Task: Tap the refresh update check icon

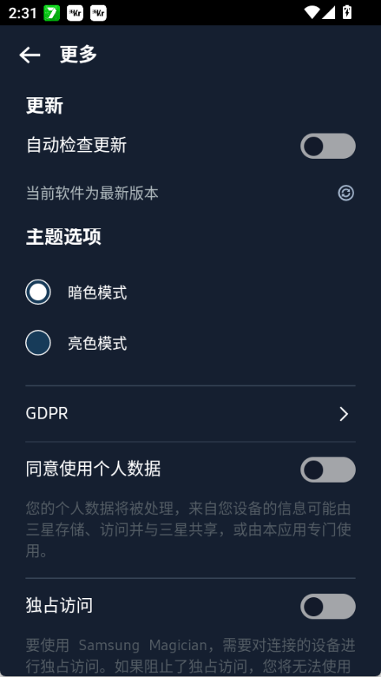Action: 346,193
